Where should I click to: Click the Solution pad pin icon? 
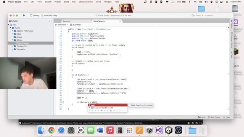50,21
